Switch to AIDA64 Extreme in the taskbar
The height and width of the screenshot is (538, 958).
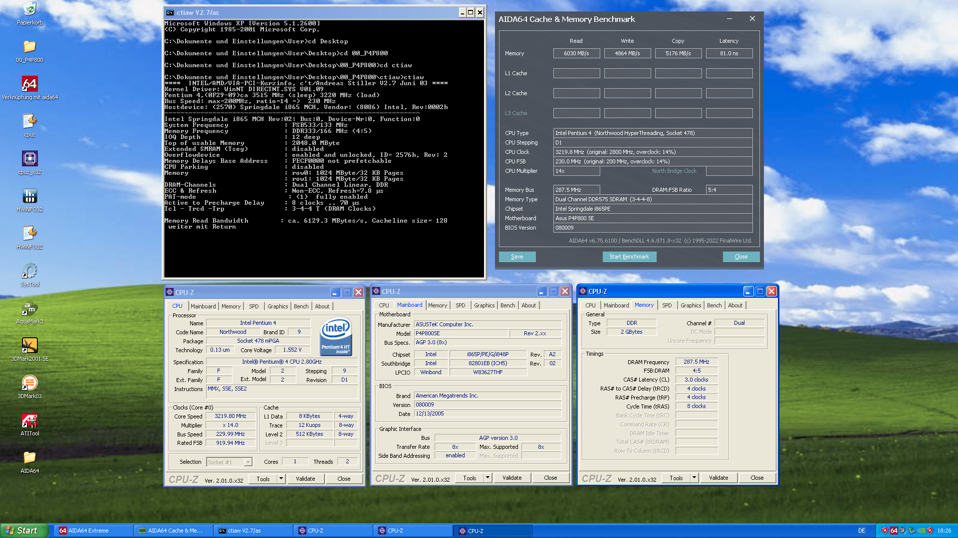pyautogui.click(x=93, y=531)
